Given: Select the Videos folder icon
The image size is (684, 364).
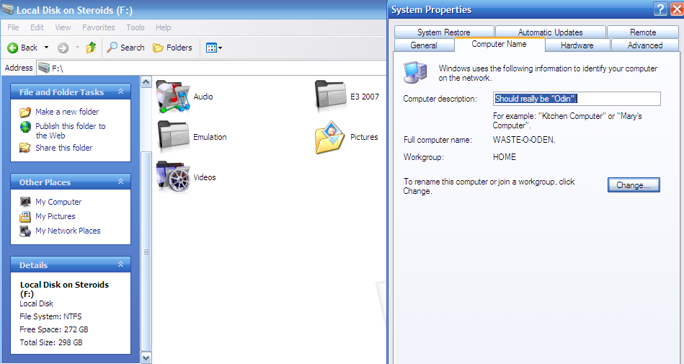Looking at the screenshot, I should 173,177.
